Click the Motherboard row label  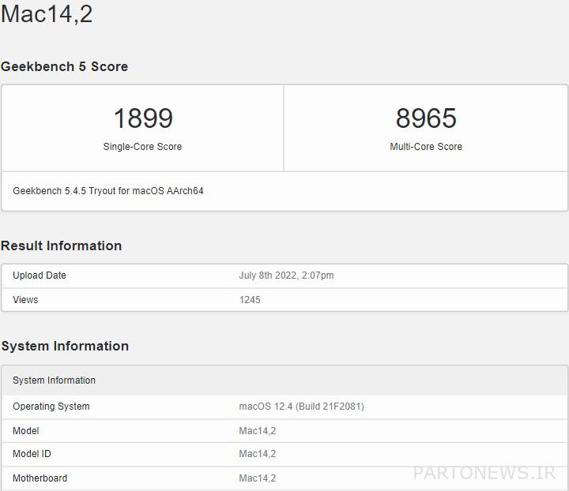[x=40, y=478]
